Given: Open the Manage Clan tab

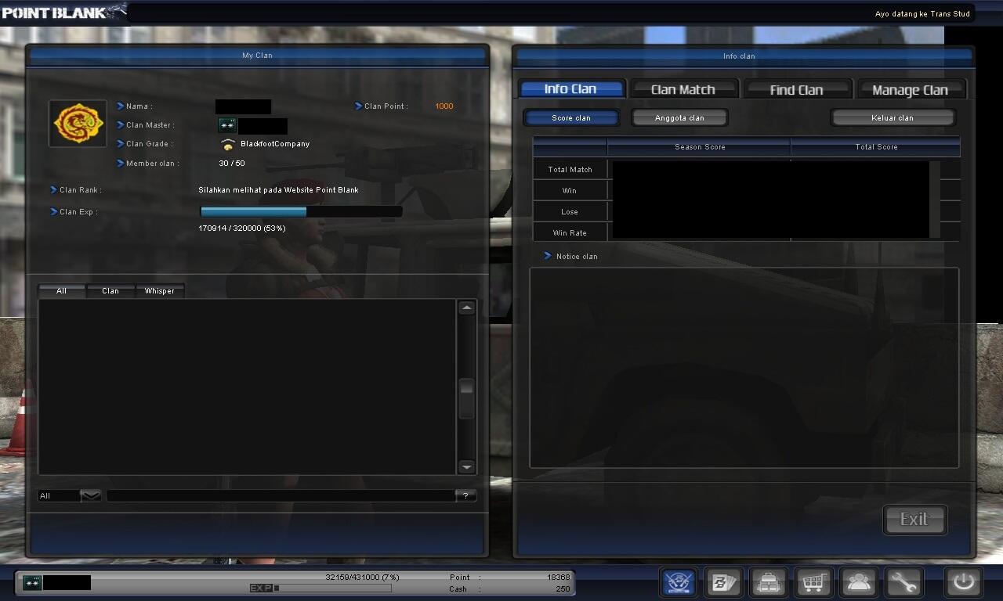Looking at the screenshot, I should [910, 89].
